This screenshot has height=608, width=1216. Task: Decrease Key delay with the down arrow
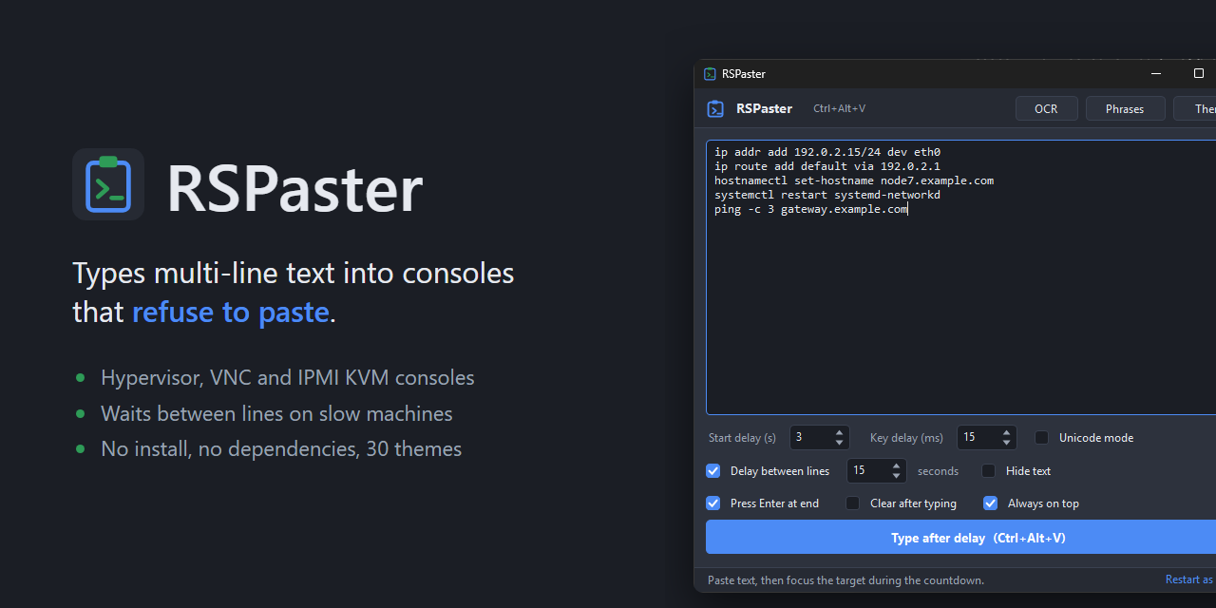pyautogui.click(x=1006, y=443)
